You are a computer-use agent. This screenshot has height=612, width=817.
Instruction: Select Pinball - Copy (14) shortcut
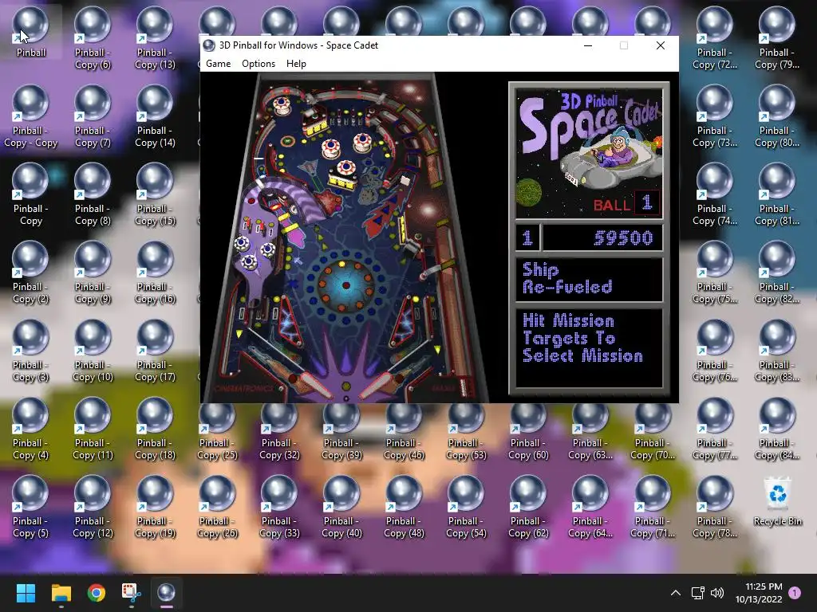pos(155,116)
